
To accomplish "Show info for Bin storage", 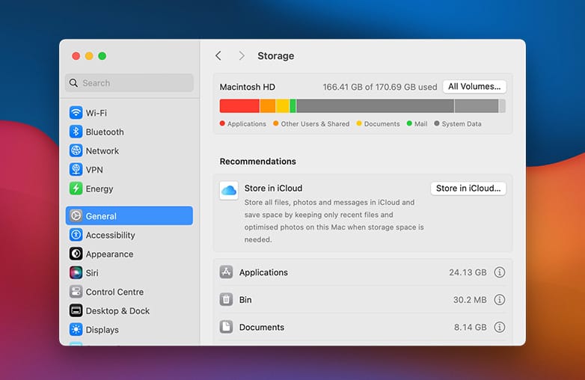I will coord(499,299).
